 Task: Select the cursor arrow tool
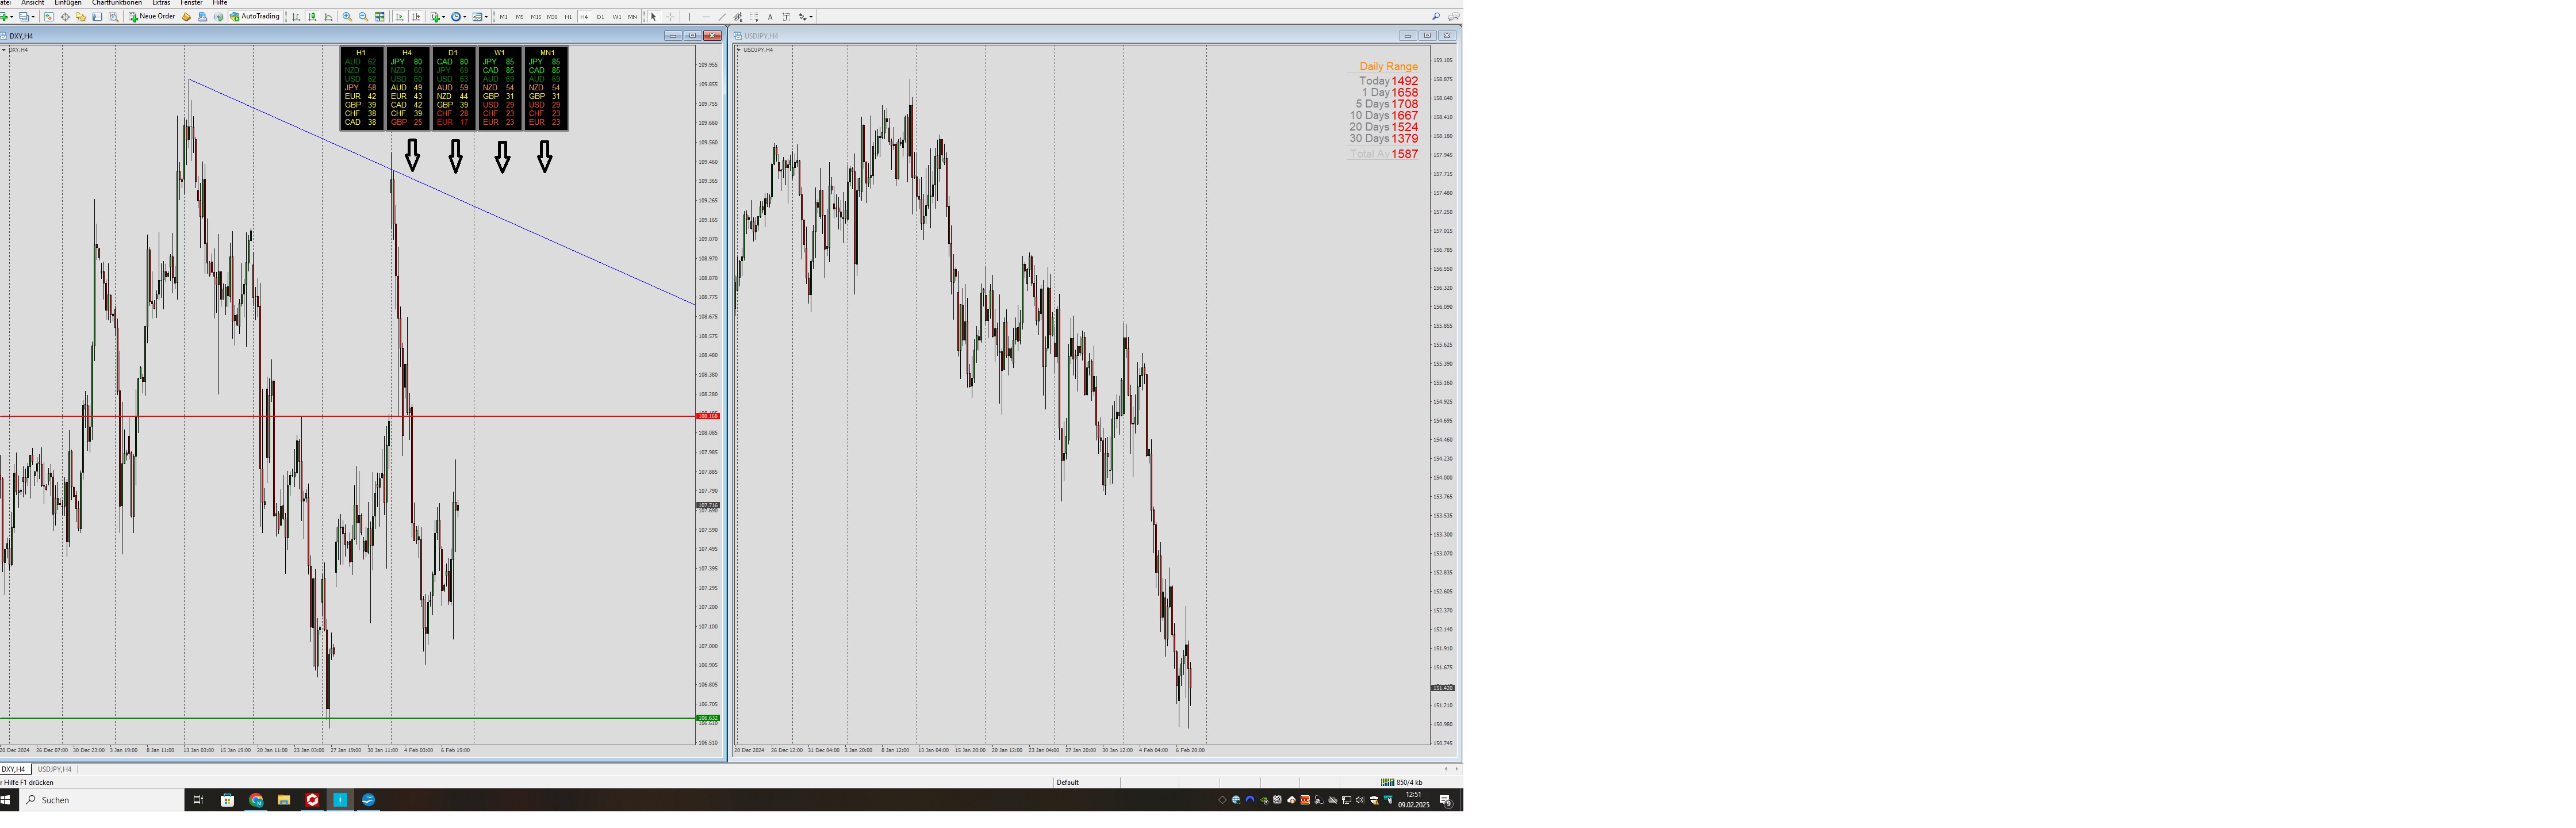(654, 17)
